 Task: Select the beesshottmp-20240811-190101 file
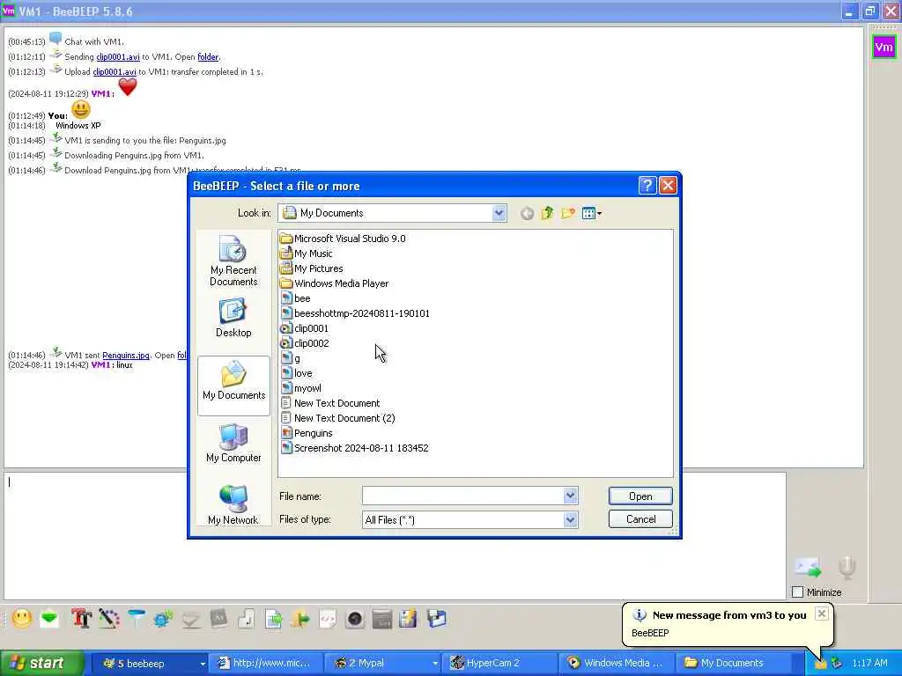pos(355,313)
